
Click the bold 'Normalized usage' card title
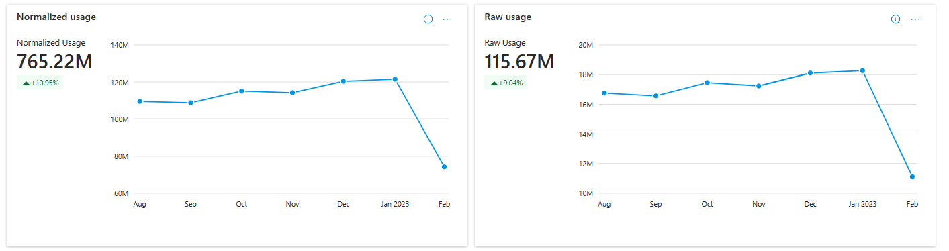coord(56,17)
